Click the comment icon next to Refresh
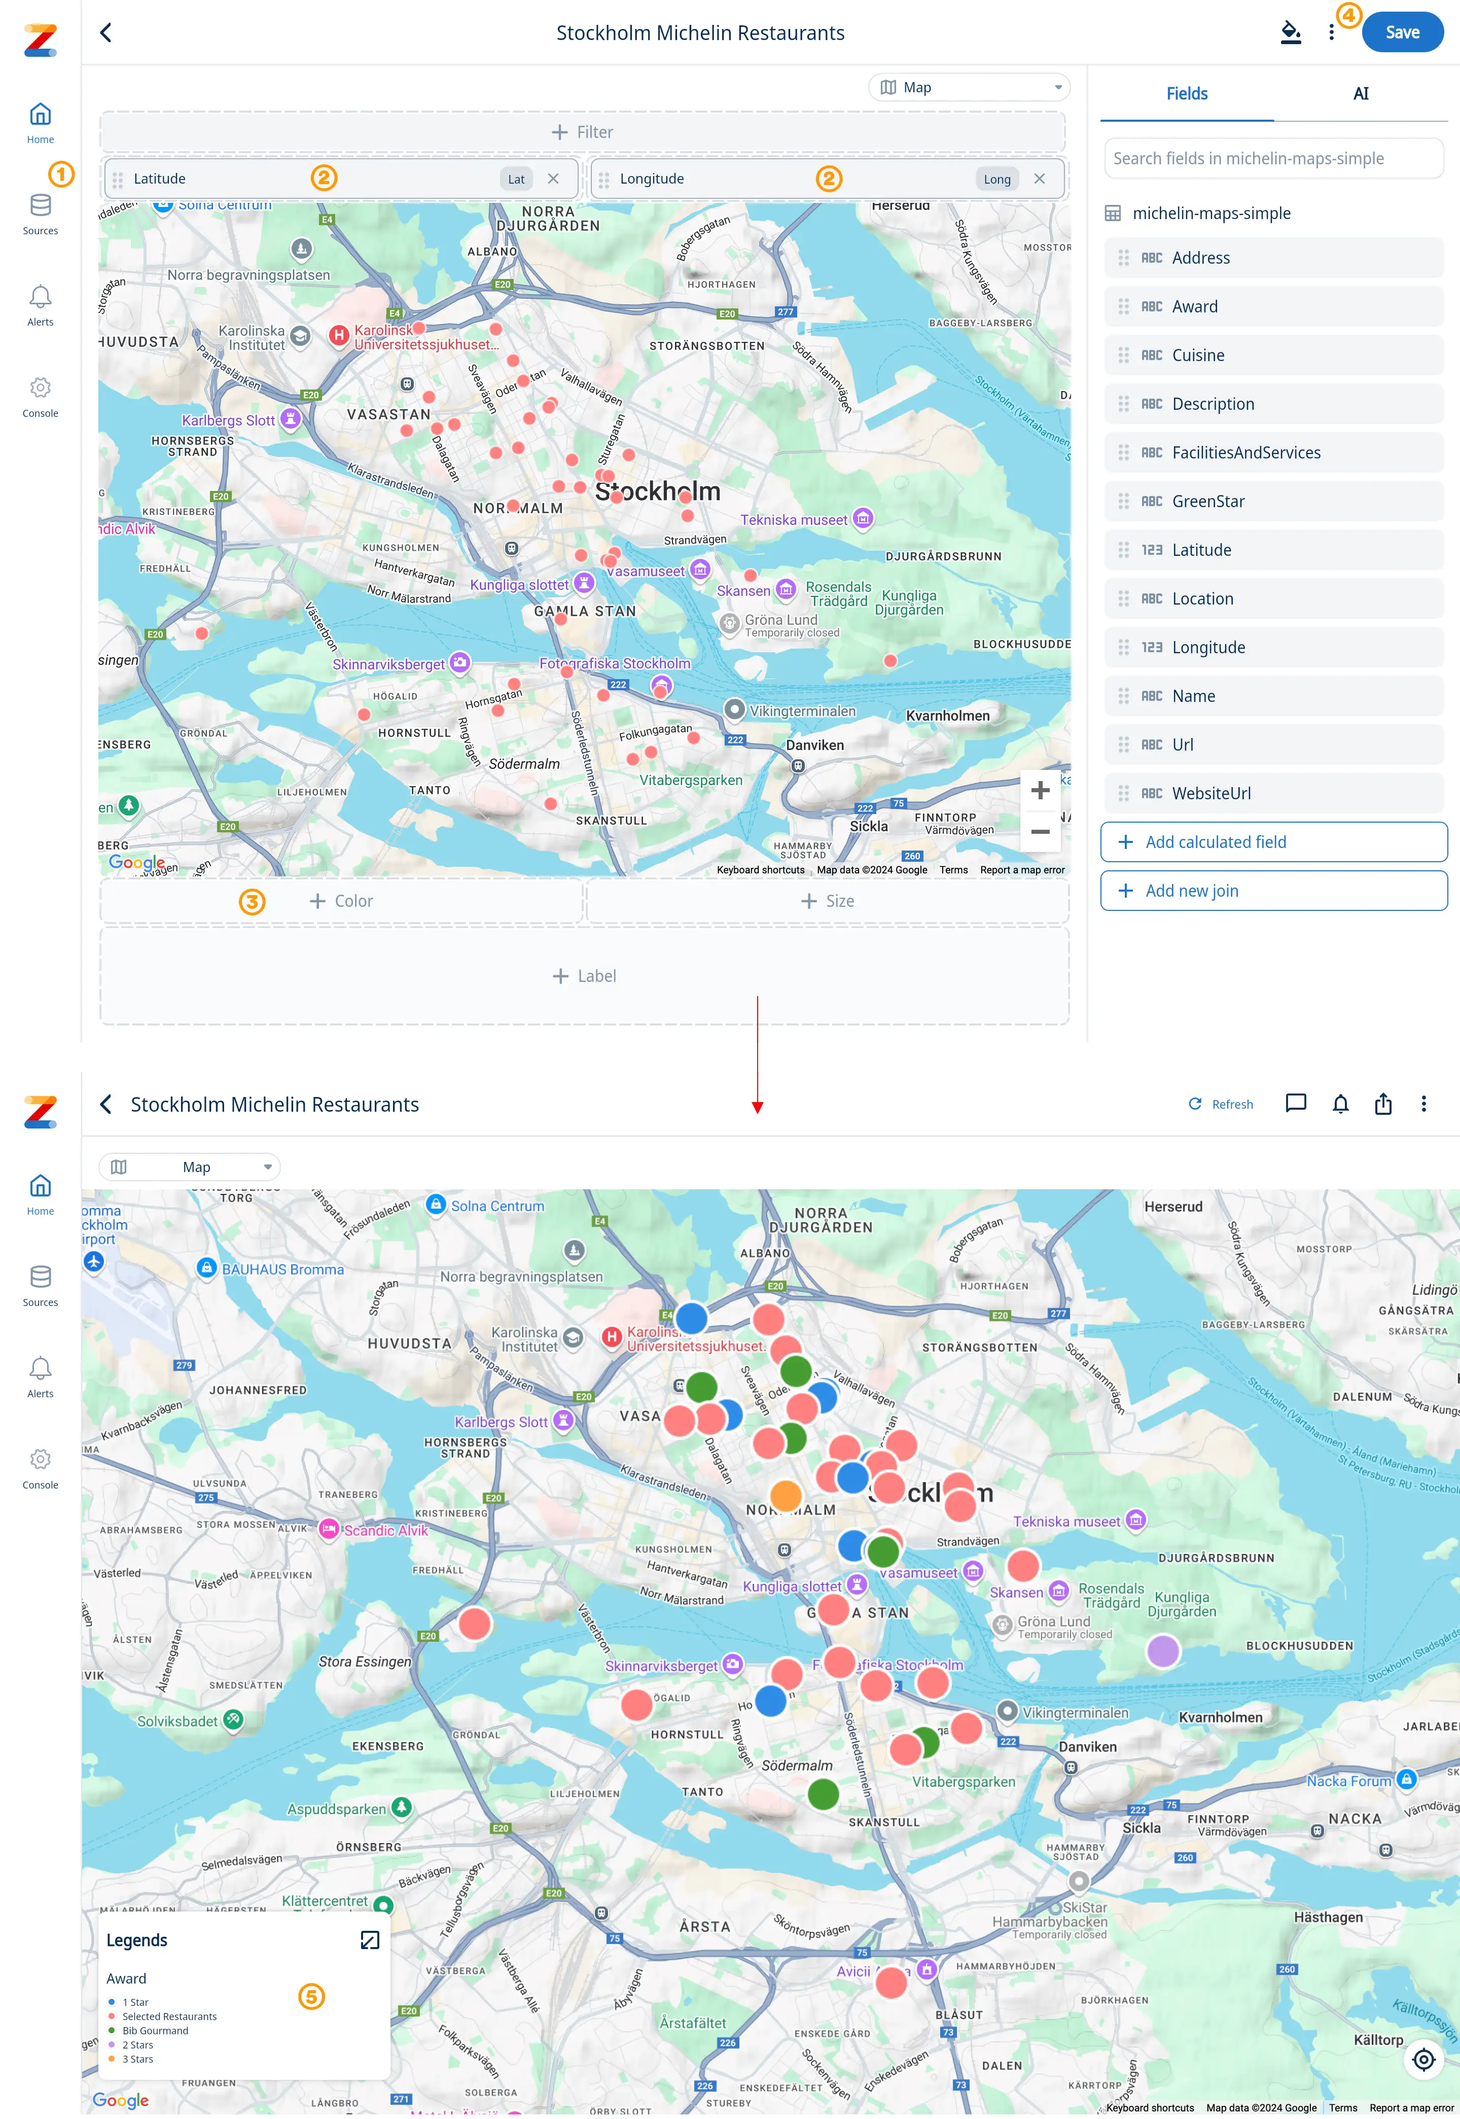The image size is (1460, 2119). [1295, 1104]
